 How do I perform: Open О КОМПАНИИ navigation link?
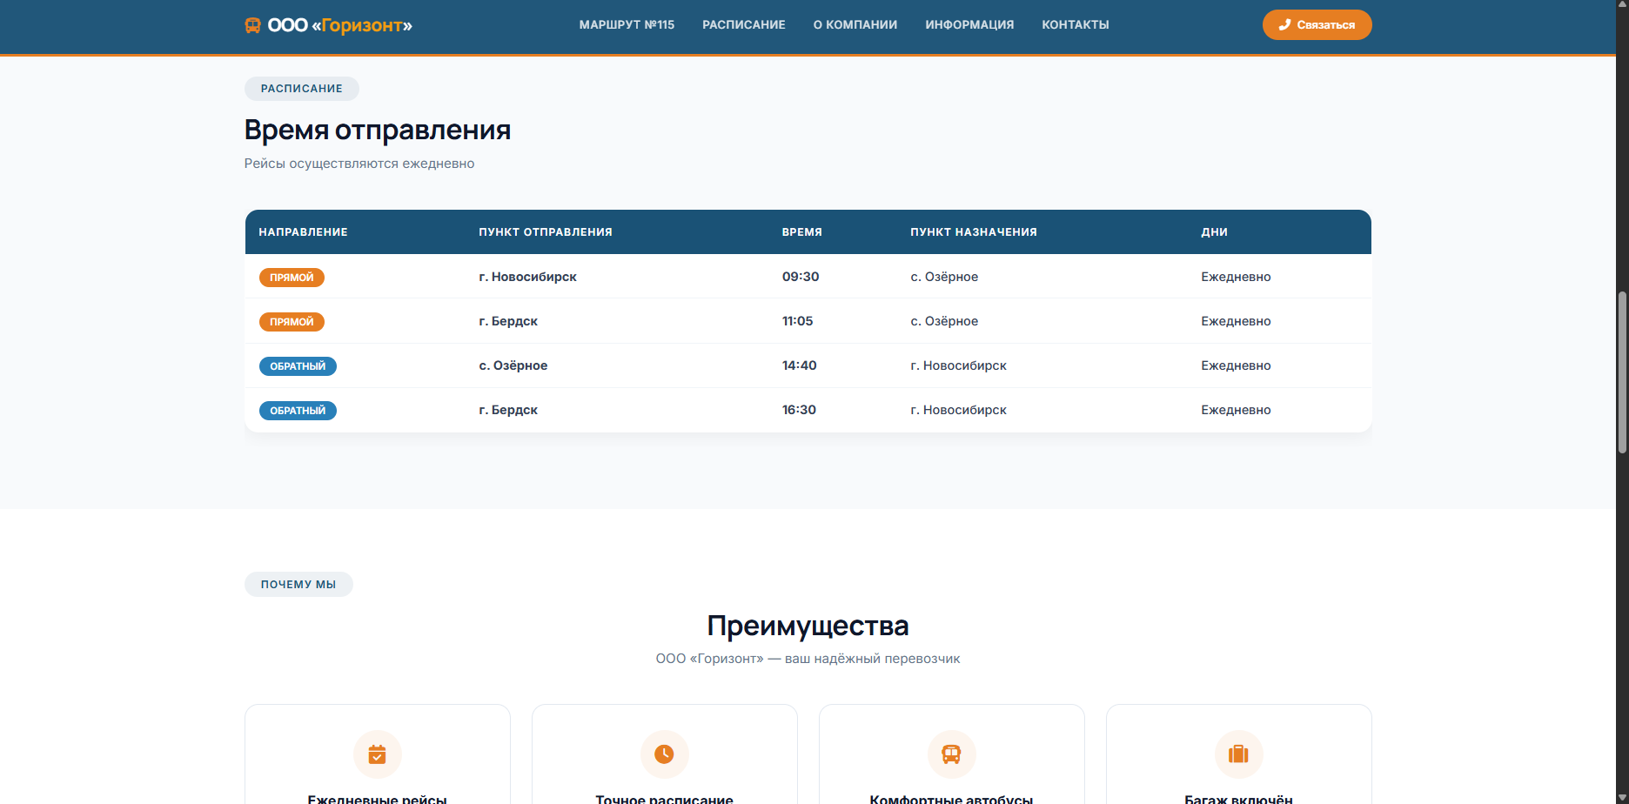[855, 24]
